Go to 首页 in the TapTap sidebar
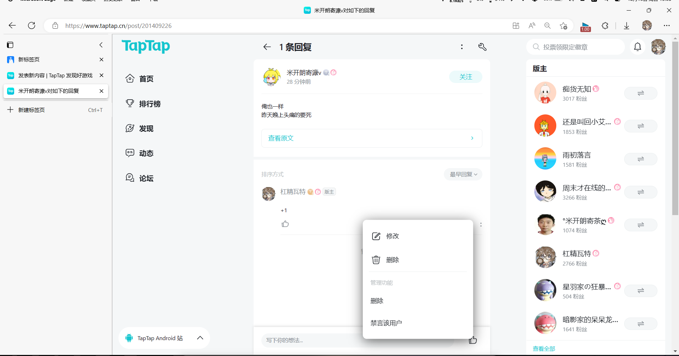Viewport: 679px width, 356px height. tap(140, 78)
